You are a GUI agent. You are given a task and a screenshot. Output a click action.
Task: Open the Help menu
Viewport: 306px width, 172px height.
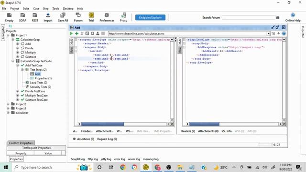(x=80, y=9)
